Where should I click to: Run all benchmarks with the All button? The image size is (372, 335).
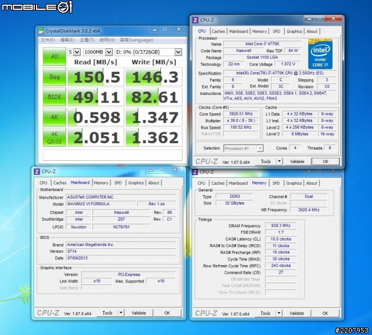coord(54,57)
